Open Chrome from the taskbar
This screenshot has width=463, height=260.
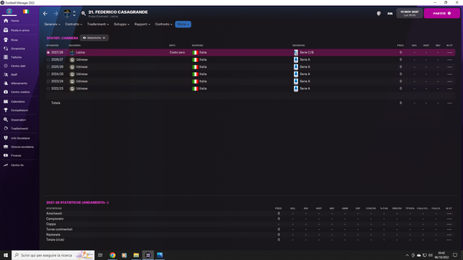click(x=113, y=255)
